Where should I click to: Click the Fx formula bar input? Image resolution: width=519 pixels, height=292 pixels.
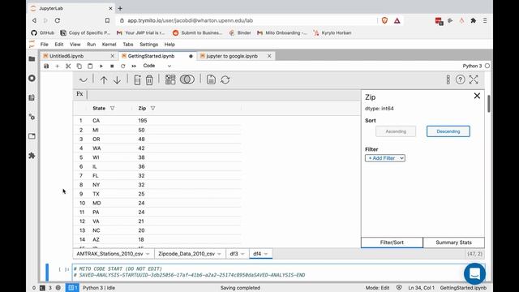click(224, 95)
